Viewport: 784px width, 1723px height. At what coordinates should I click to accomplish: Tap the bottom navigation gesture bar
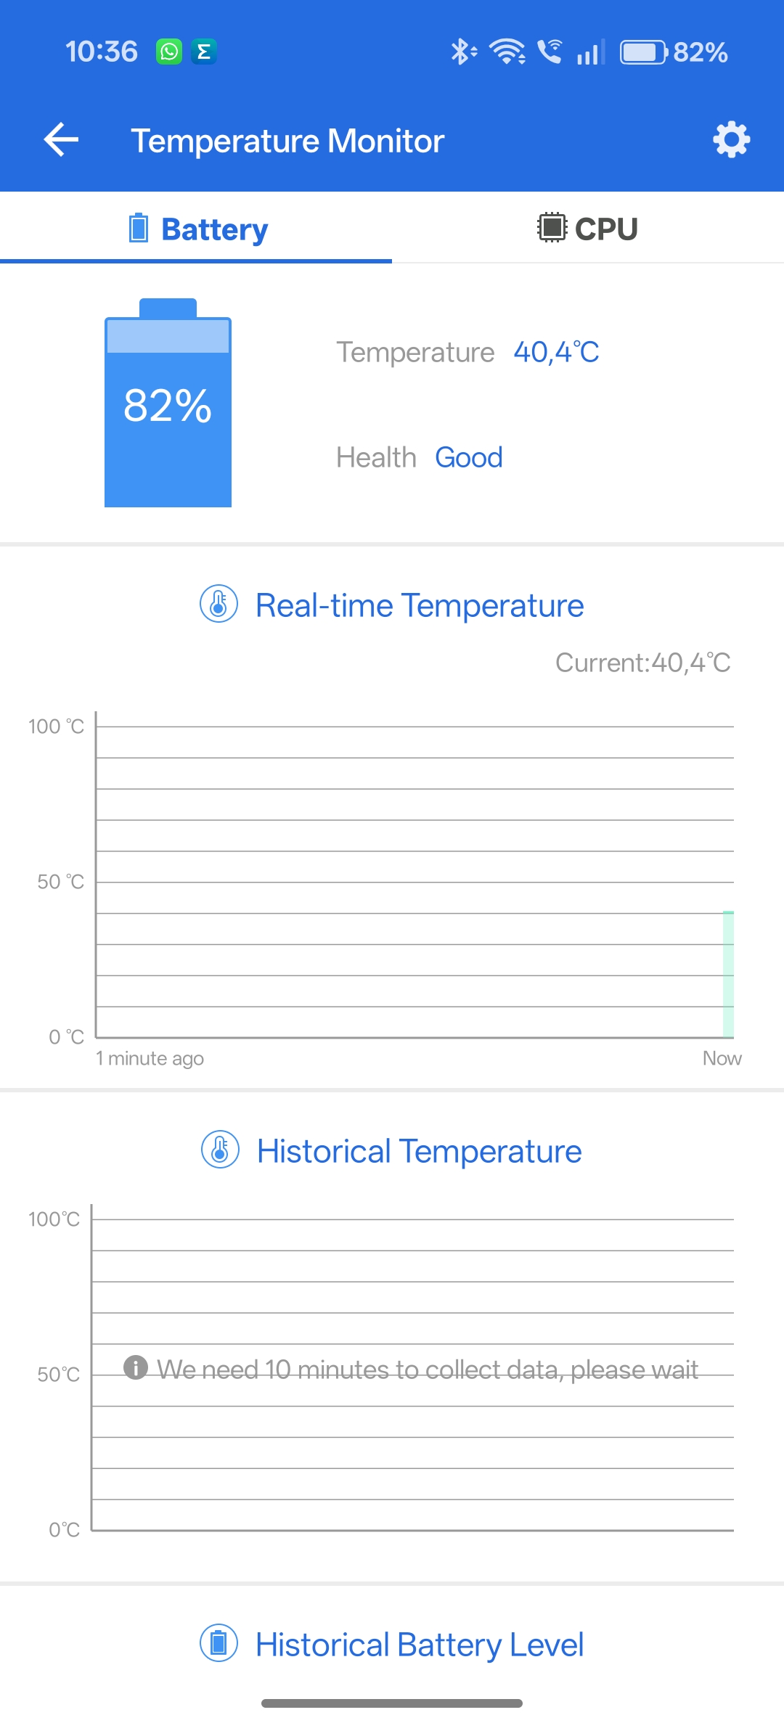click(392, 1703)
